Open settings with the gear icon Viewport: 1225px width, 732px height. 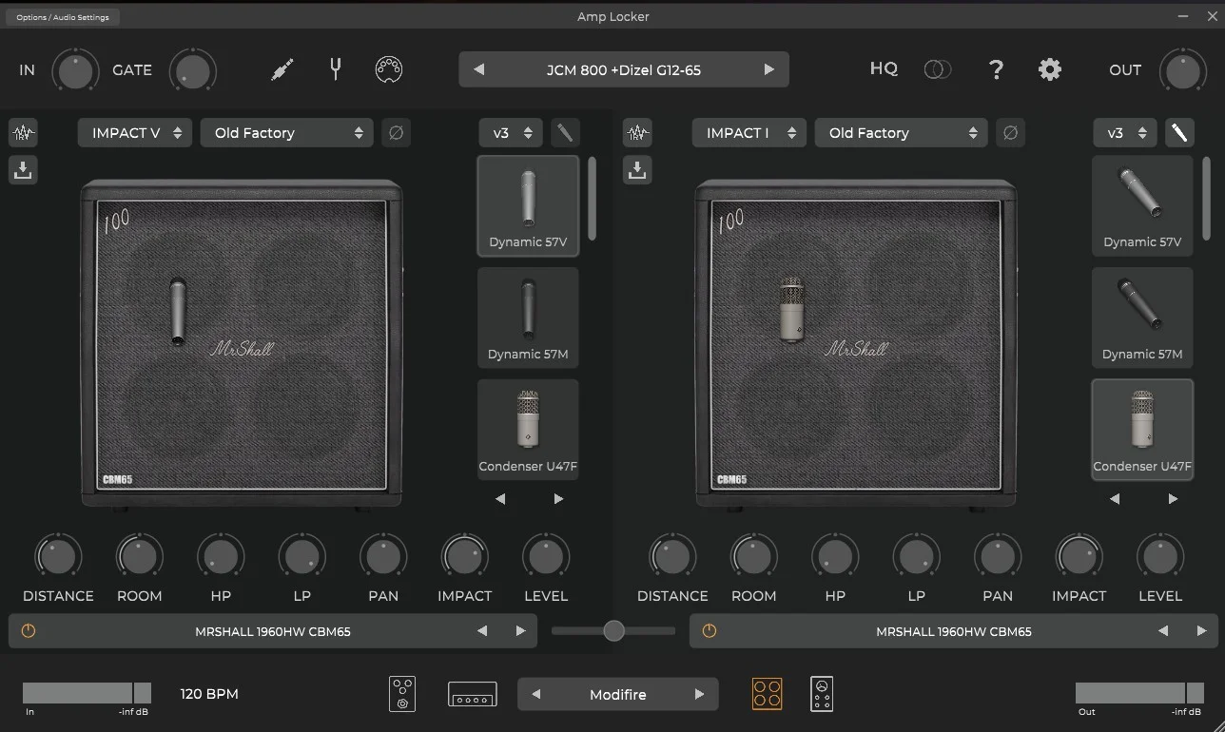pyautogui.click(x=1050, y=69)
